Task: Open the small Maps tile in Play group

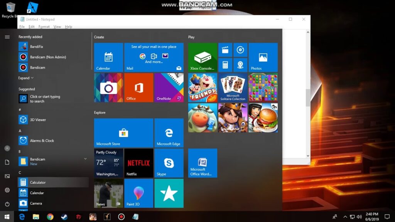Action: tap(240, 65)
